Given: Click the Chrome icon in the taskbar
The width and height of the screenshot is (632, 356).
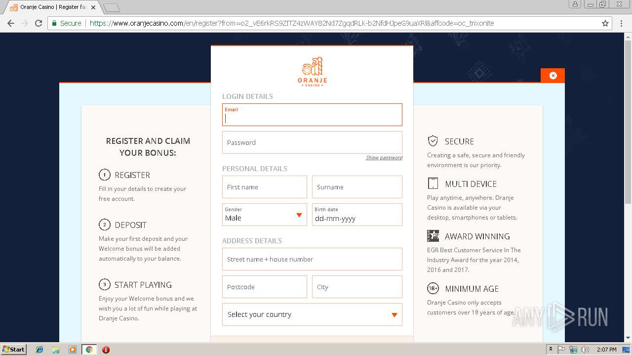Looking at the screenshot, I should coord(89,350).
